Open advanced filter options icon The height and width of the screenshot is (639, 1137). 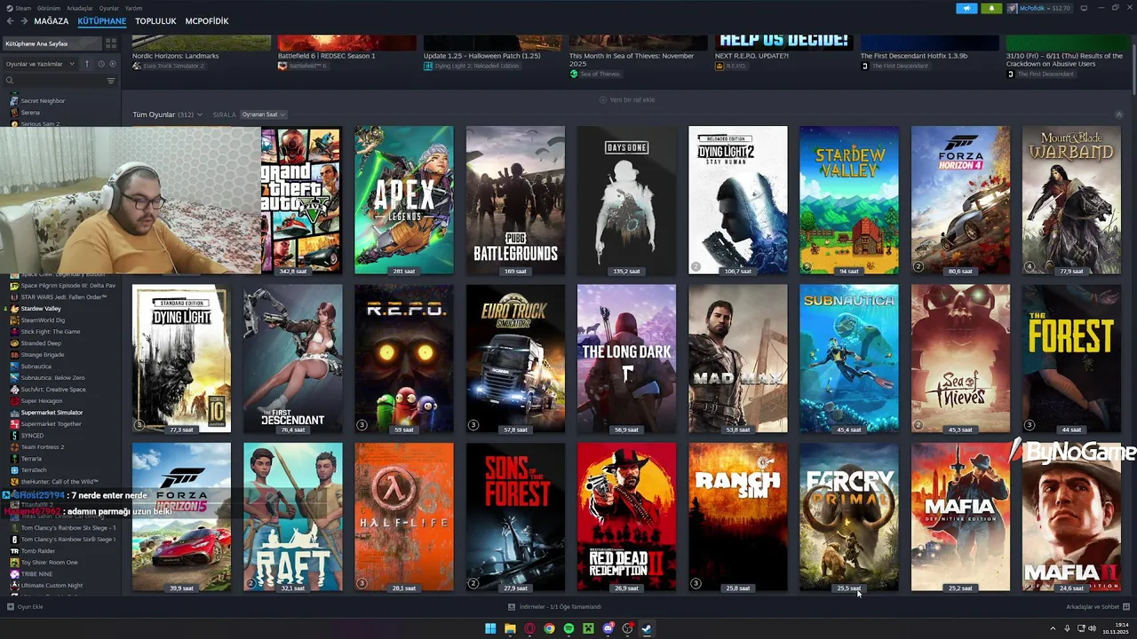[111, 81]
